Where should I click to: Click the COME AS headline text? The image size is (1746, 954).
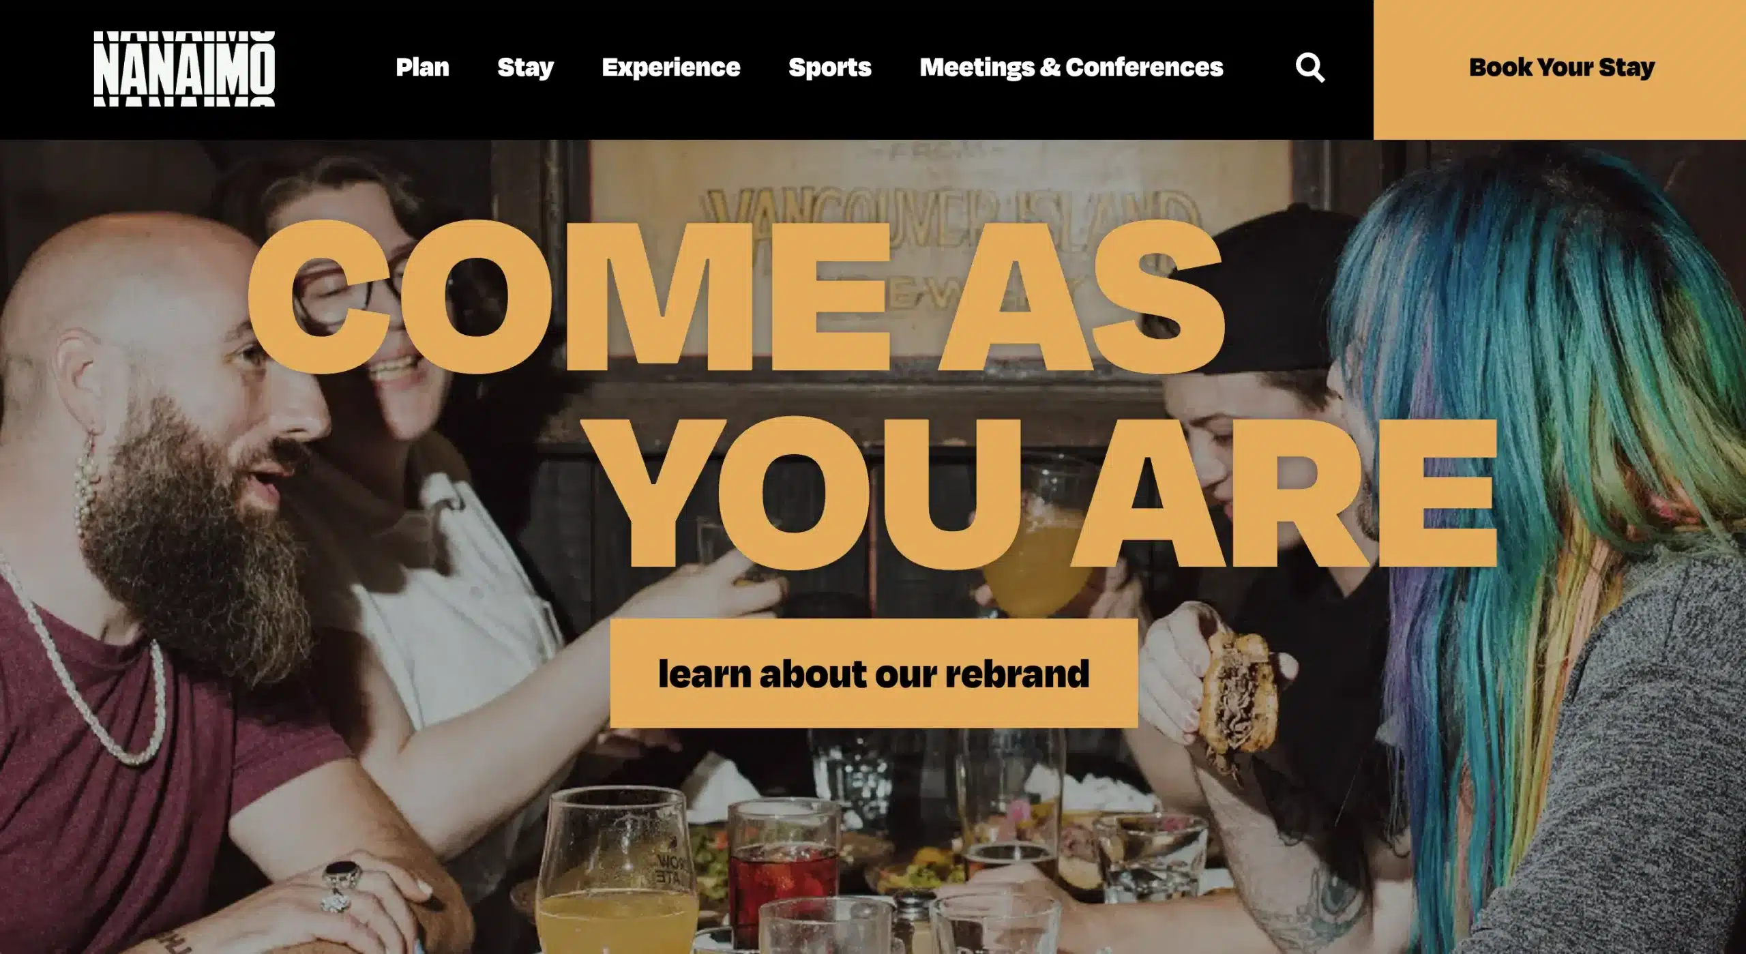point(735,297)
